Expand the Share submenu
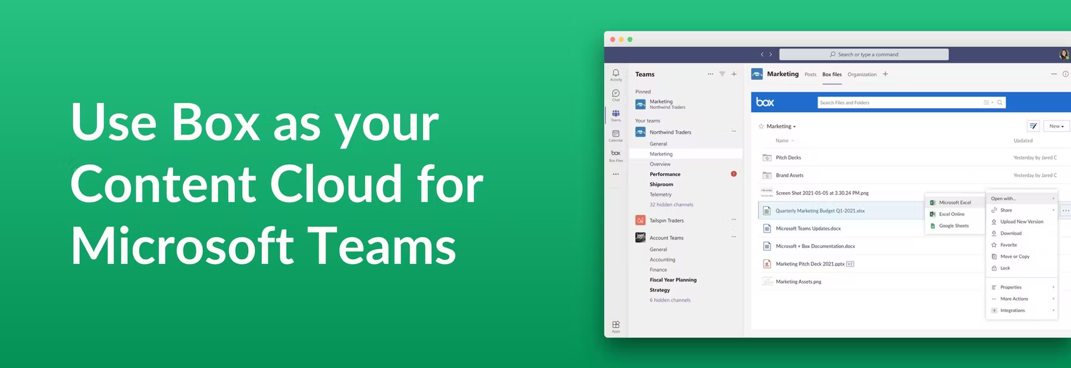Image resolution: width=1071 pixels, height=368 pixels. tap(1022, 210)
